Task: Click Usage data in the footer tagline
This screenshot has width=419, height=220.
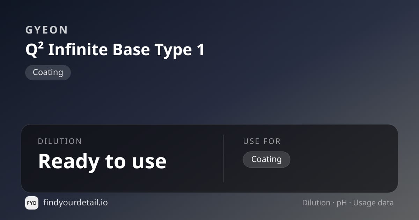Action: (x=373, y=203)
